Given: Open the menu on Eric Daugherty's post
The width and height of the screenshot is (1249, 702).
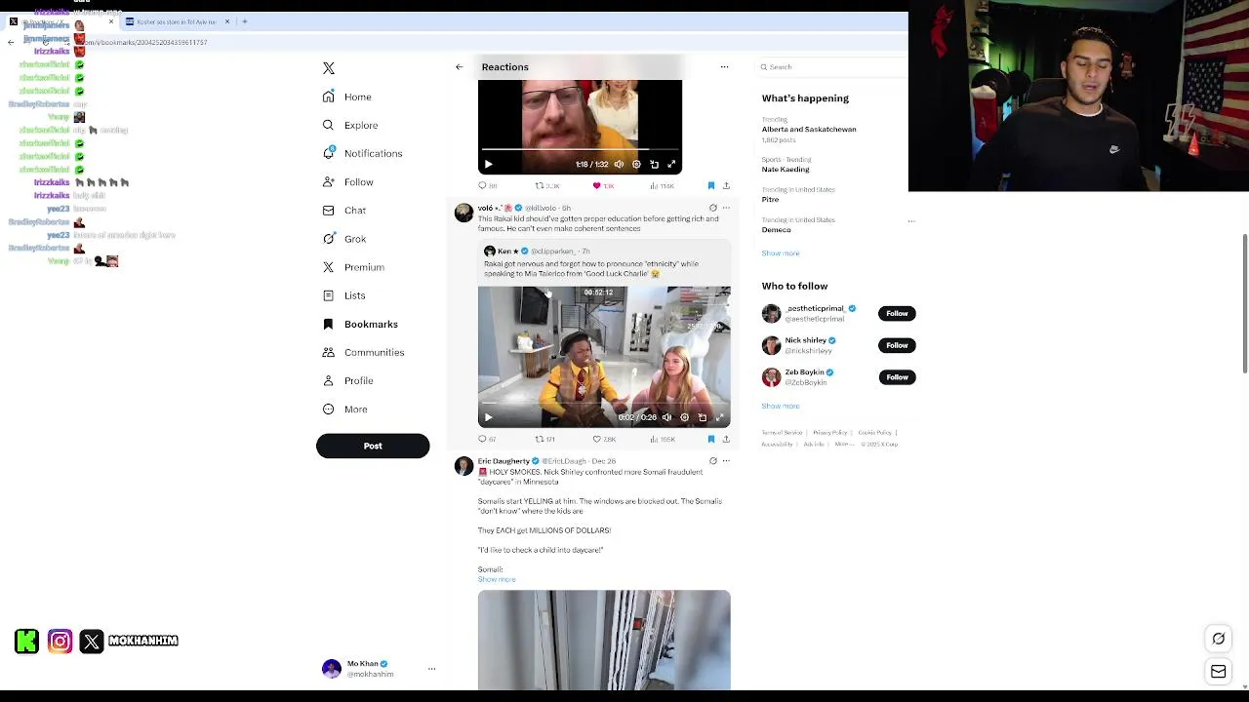Looking at the screenshot, I should point(726,461).
